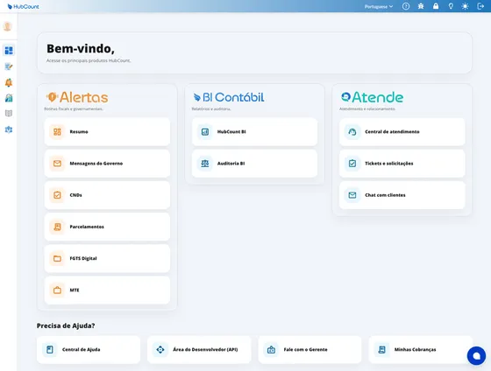Click the HubCount BI chart icon
The height and width of the screenshot is (371, 491).
(205, 132)
